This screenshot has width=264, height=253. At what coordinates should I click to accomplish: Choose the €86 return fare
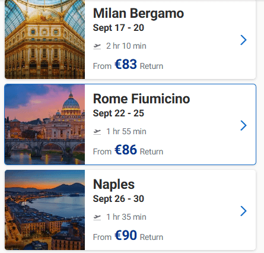126,150
